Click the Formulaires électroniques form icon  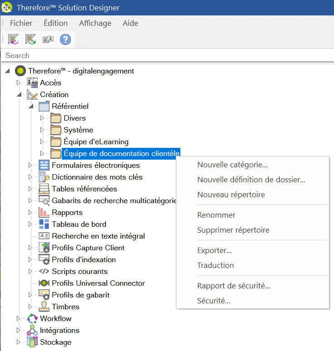click(44, 165)
